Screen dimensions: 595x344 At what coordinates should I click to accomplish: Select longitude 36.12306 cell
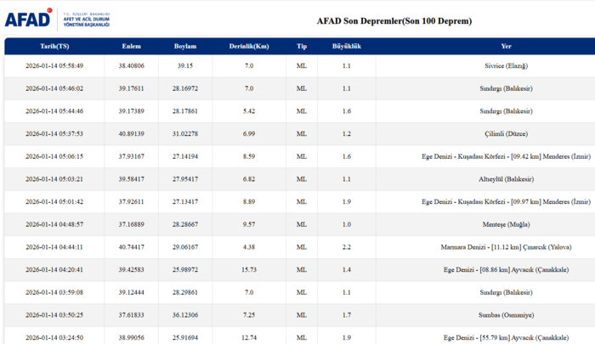[x=185, y=315]
